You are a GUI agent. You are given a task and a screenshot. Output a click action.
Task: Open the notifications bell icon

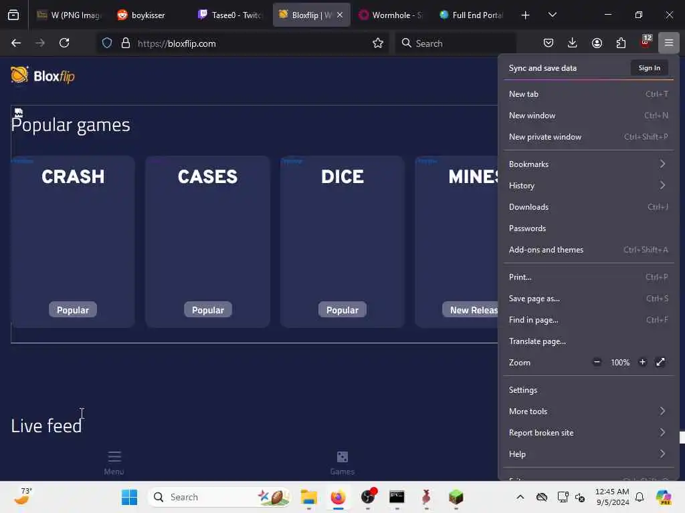[640, 497]
